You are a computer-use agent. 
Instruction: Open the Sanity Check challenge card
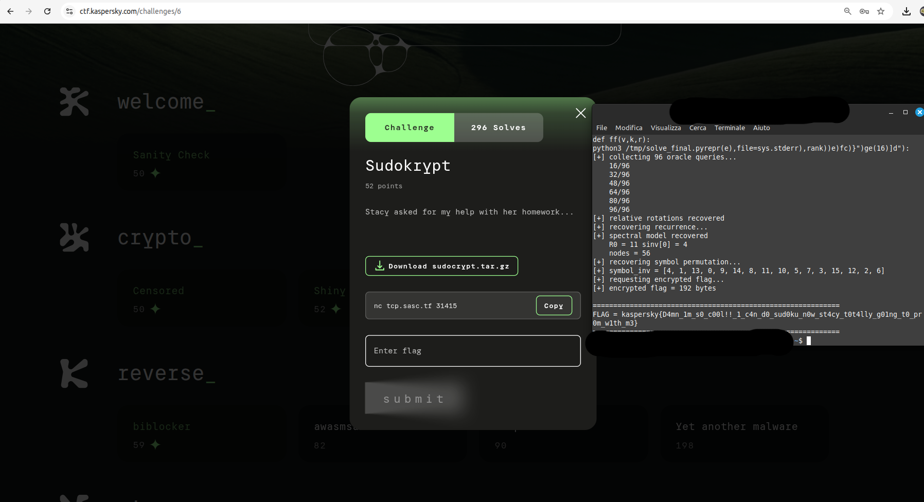(x=202, y=164)
